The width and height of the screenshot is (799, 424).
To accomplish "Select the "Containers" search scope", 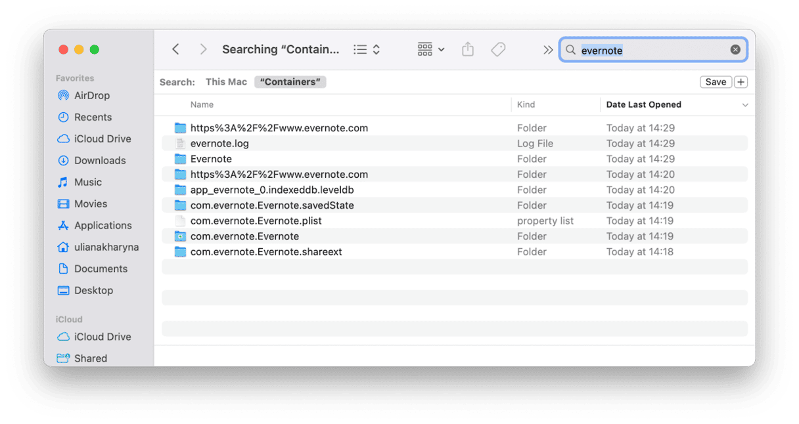I will coord(290,82).
